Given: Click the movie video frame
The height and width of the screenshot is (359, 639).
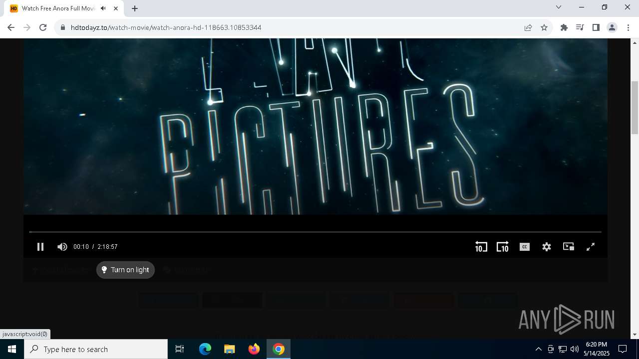Looking at the screenshot, I should [315, 127].
